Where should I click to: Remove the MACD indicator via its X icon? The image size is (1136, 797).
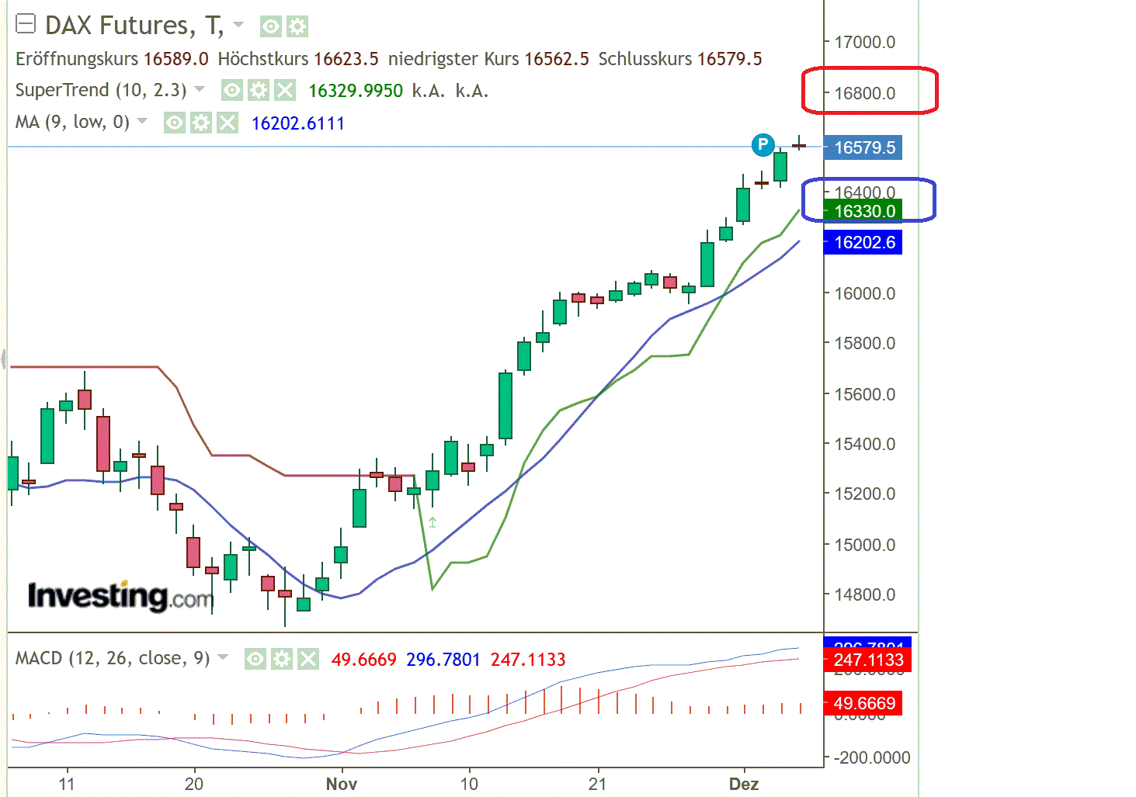click(x=309, y=659)
